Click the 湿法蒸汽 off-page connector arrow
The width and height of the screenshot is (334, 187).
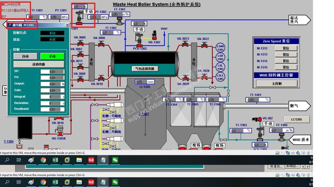(x=299, y=20)
